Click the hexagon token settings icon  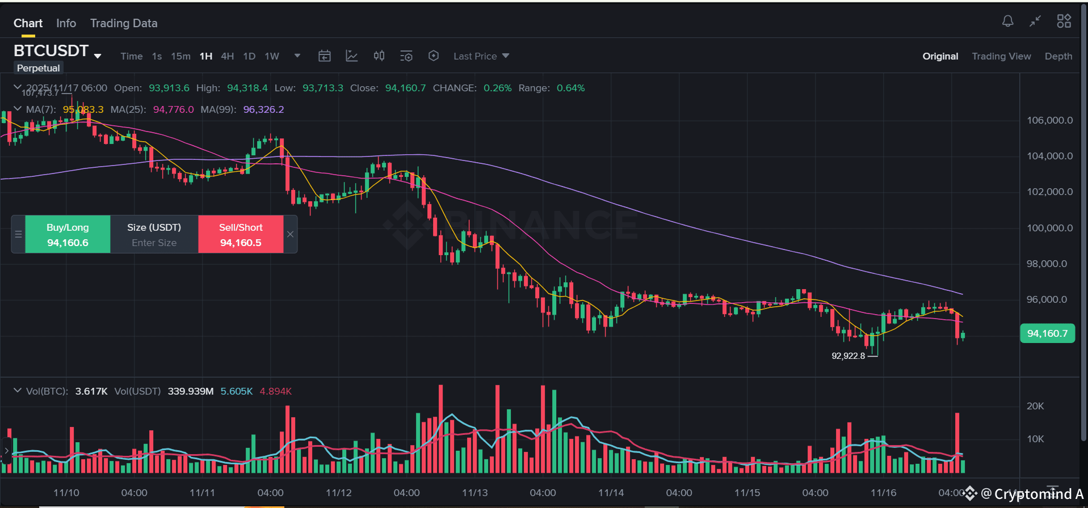[x=434, y=56]
